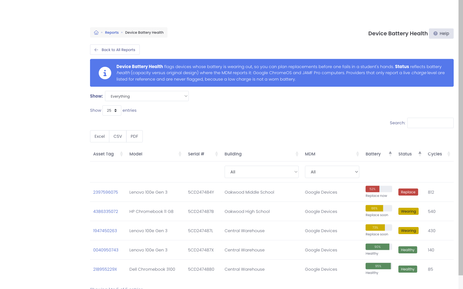Open asset tag 2397596075
Image resolution: width=463 pixels, height=289 pixels.
point(105,192)
